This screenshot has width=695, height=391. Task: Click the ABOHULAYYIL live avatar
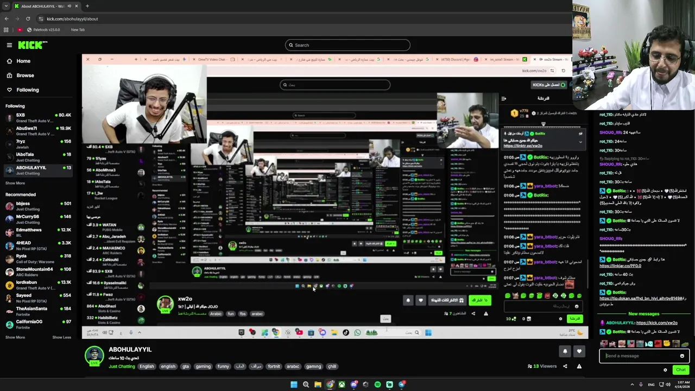[x=94, y=356]
